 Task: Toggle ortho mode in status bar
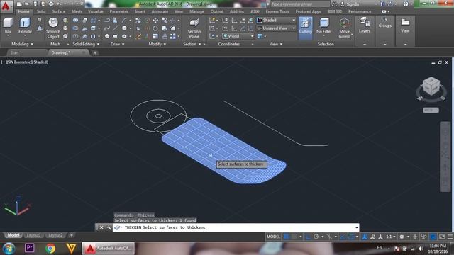(308, 237)
